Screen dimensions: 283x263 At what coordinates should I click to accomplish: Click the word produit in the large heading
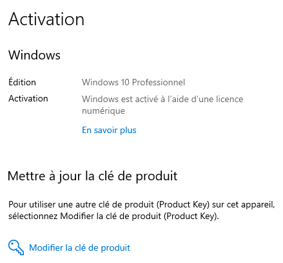tap(157, 176)
